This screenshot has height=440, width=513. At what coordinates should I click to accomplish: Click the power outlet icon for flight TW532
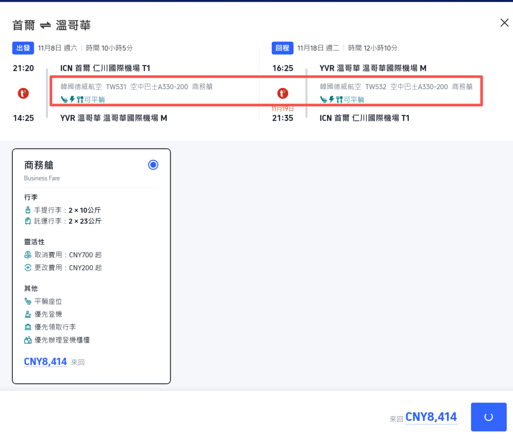(x=332, y=100)
